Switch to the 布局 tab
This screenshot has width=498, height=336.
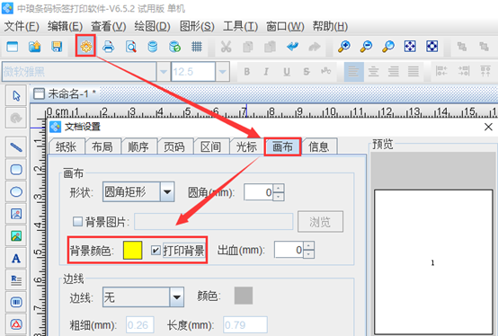[102, 146]
